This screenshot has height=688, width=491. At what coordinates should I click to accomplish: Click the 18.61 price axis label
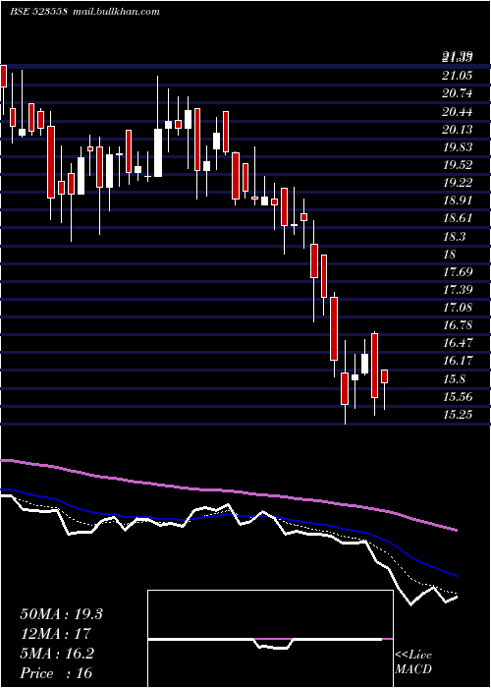tap(458, 218)
